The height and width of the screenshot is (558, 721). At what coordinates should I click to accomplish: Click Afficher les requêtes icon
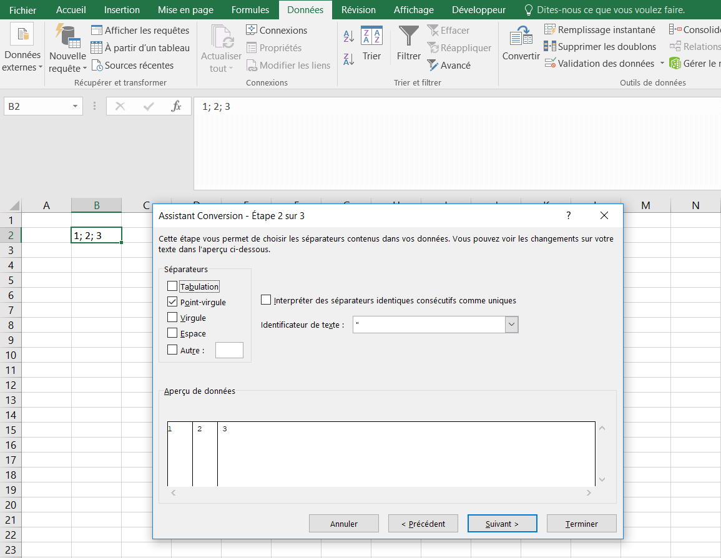pyautogui.click(x=97, y=31)
